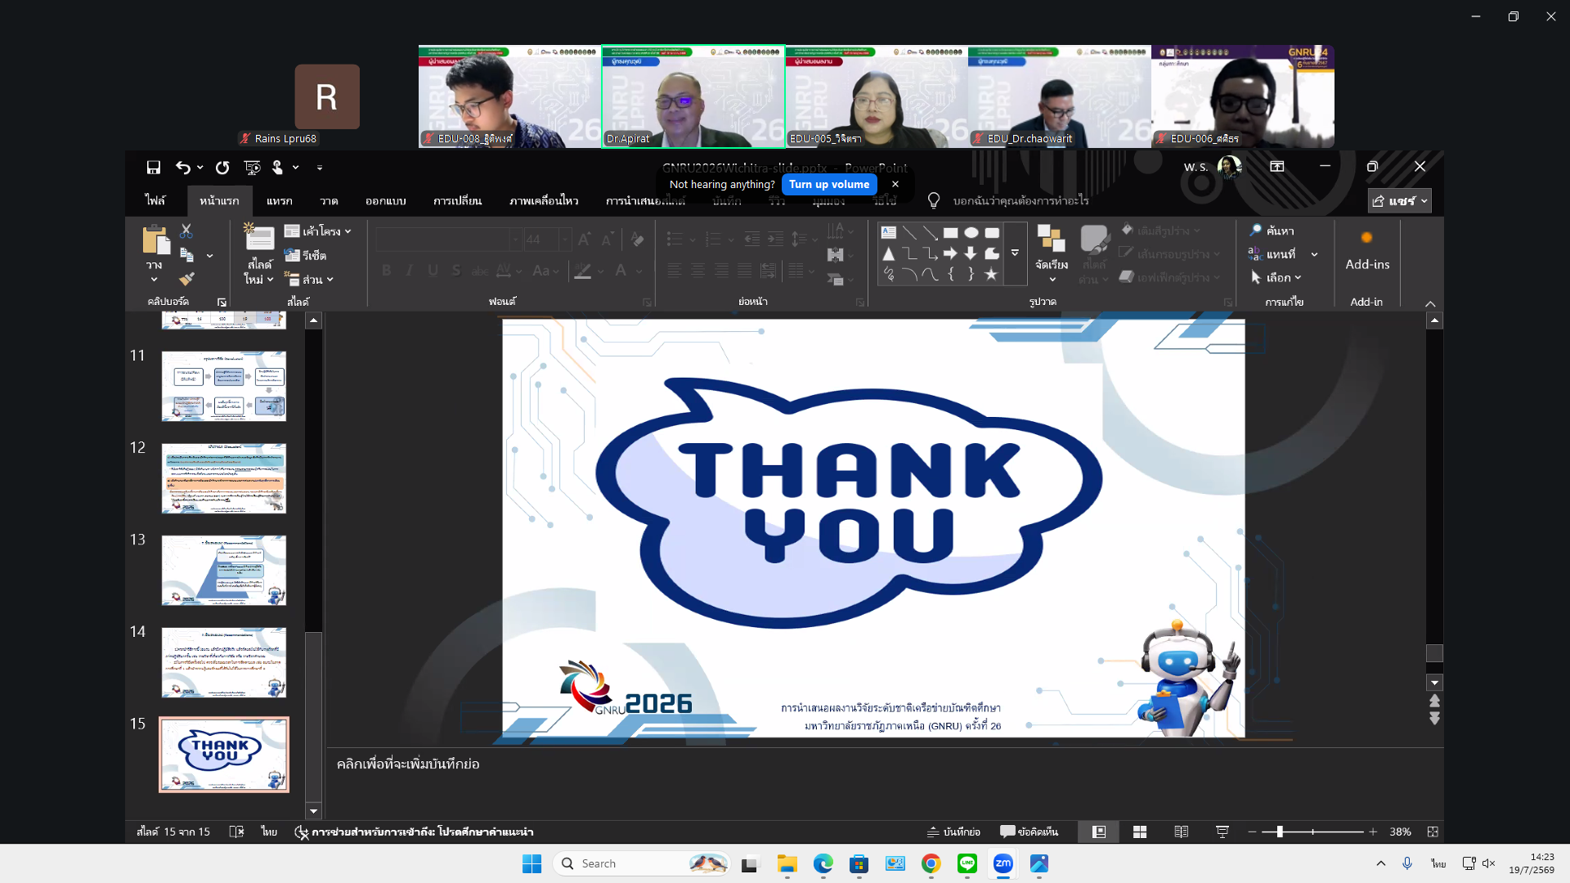Switch to Normal view
1570x883 pixels.
click(x=1099, y=831)
